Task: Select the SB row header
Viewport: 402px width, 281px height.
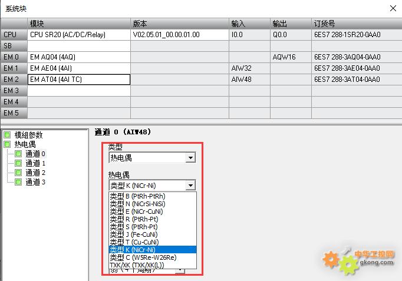Action: [14, 46]
